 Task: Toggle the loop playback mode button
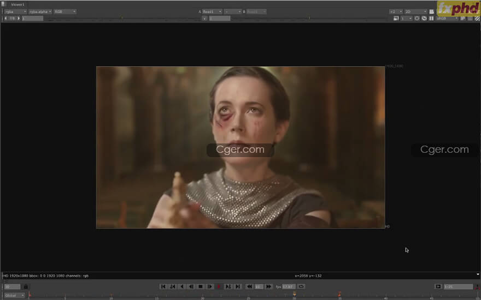[301, 286]
